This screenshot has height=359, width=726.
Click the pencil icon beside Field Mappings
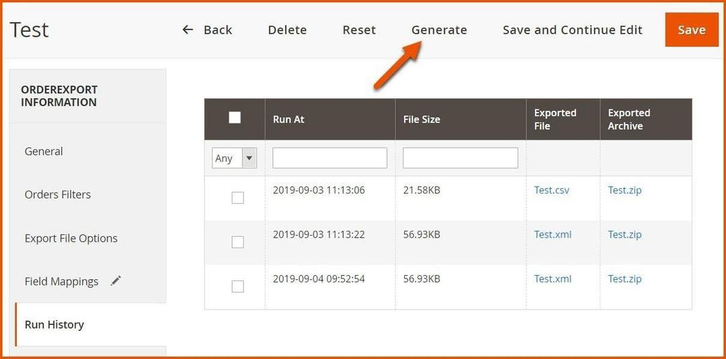point(116,281)
